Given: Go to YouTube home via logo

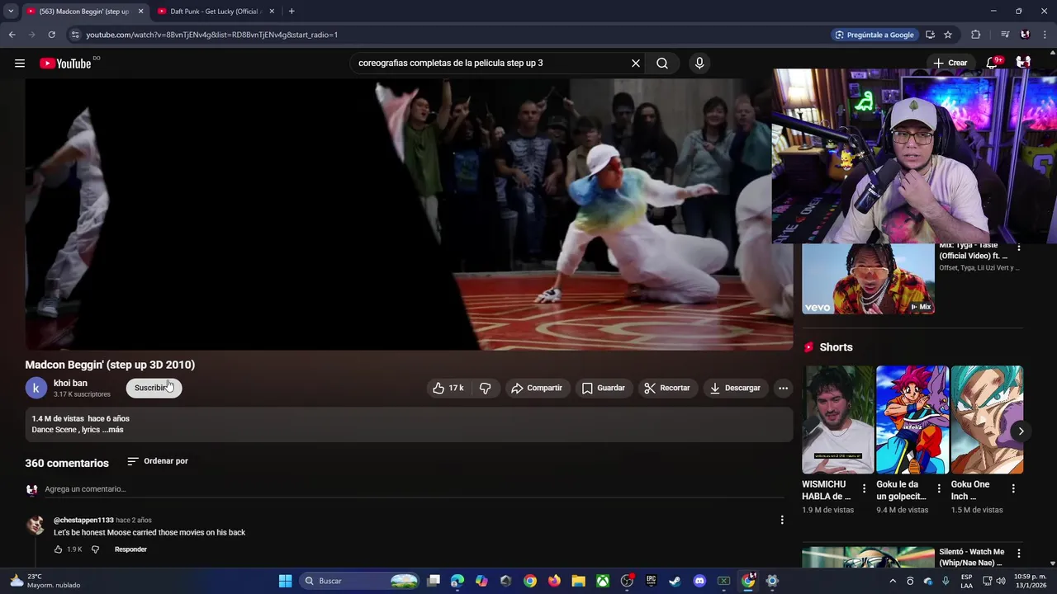Looking at the screenshot, I should coord(65,64).
